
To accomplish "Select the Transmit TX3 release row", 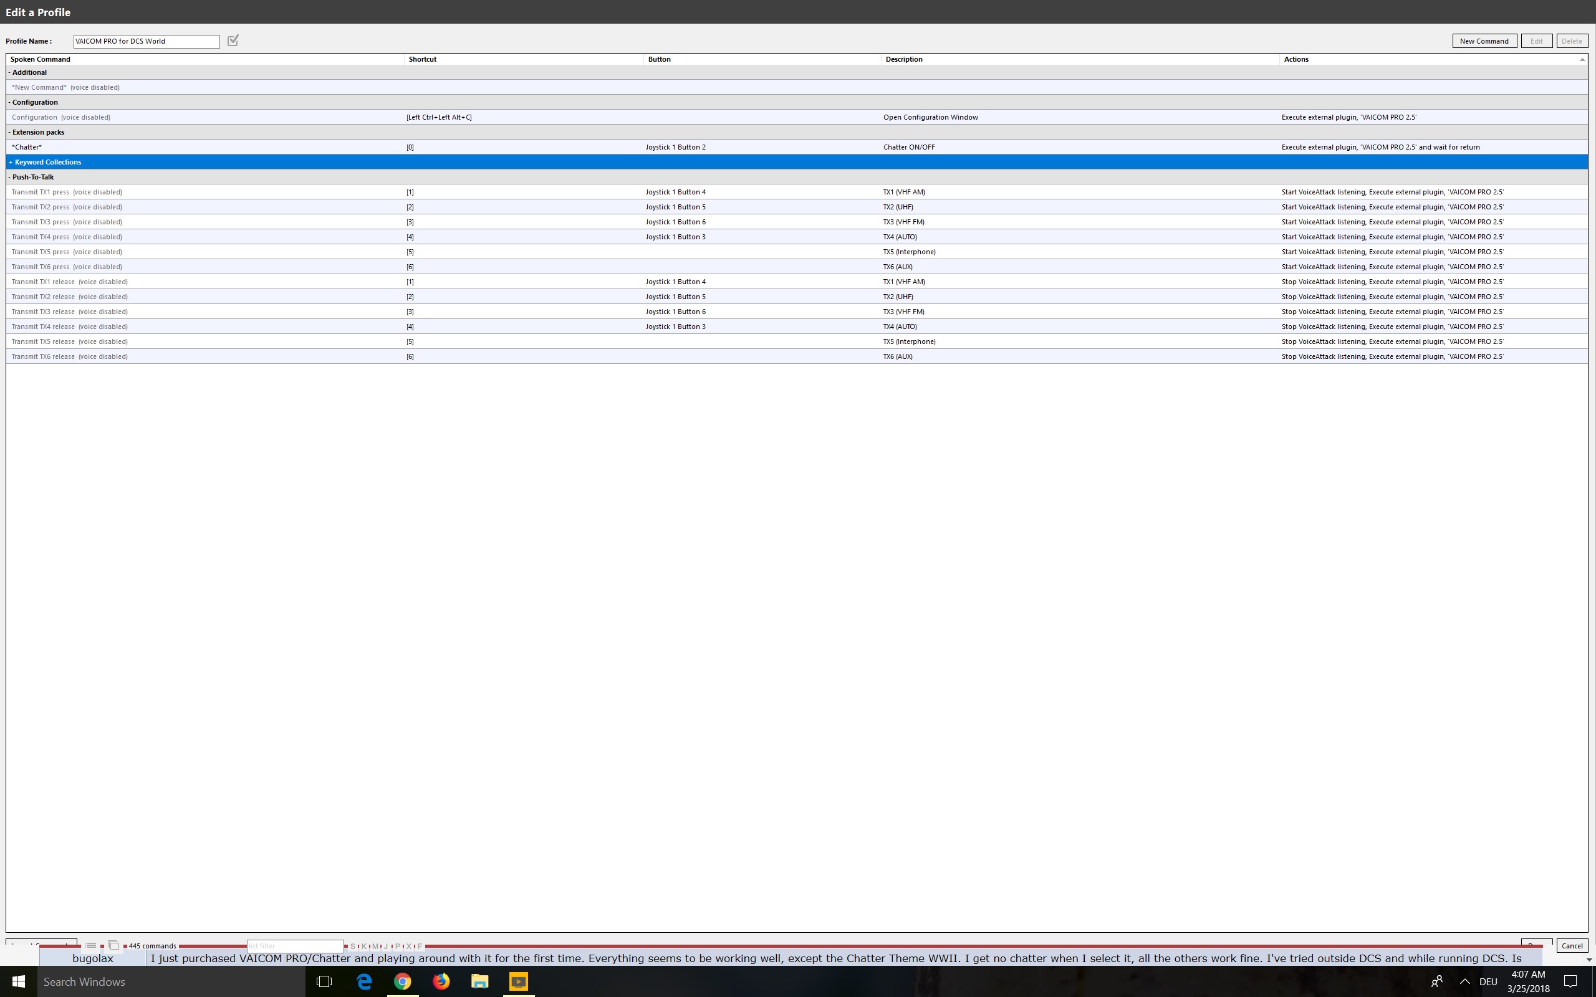I will tap(797, 311).
